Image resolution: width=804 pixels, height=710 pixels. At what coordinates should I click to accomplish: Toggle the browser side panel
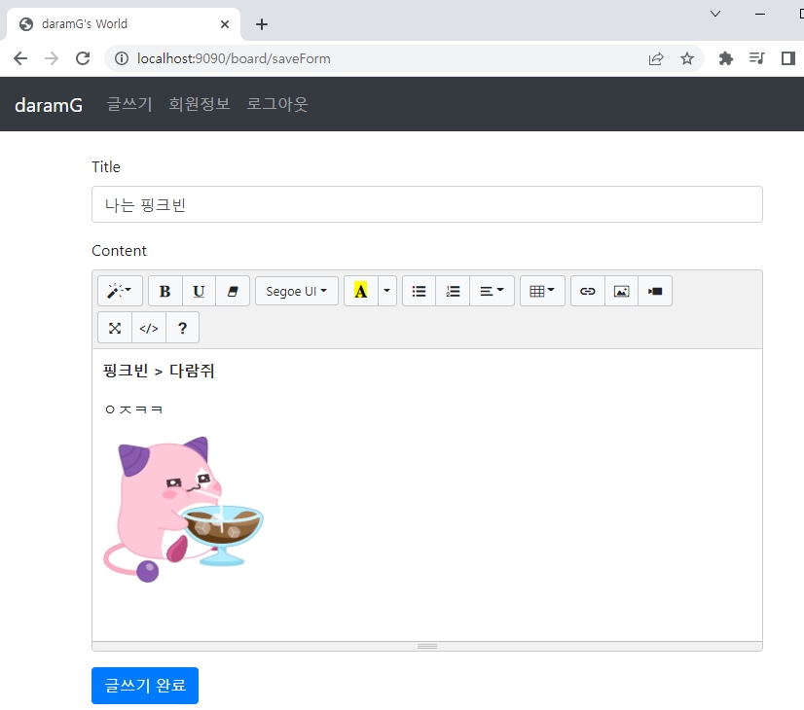tap(788, 58)
